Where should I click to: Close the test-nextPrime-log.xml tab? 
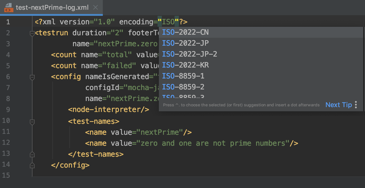pos(95,7)
